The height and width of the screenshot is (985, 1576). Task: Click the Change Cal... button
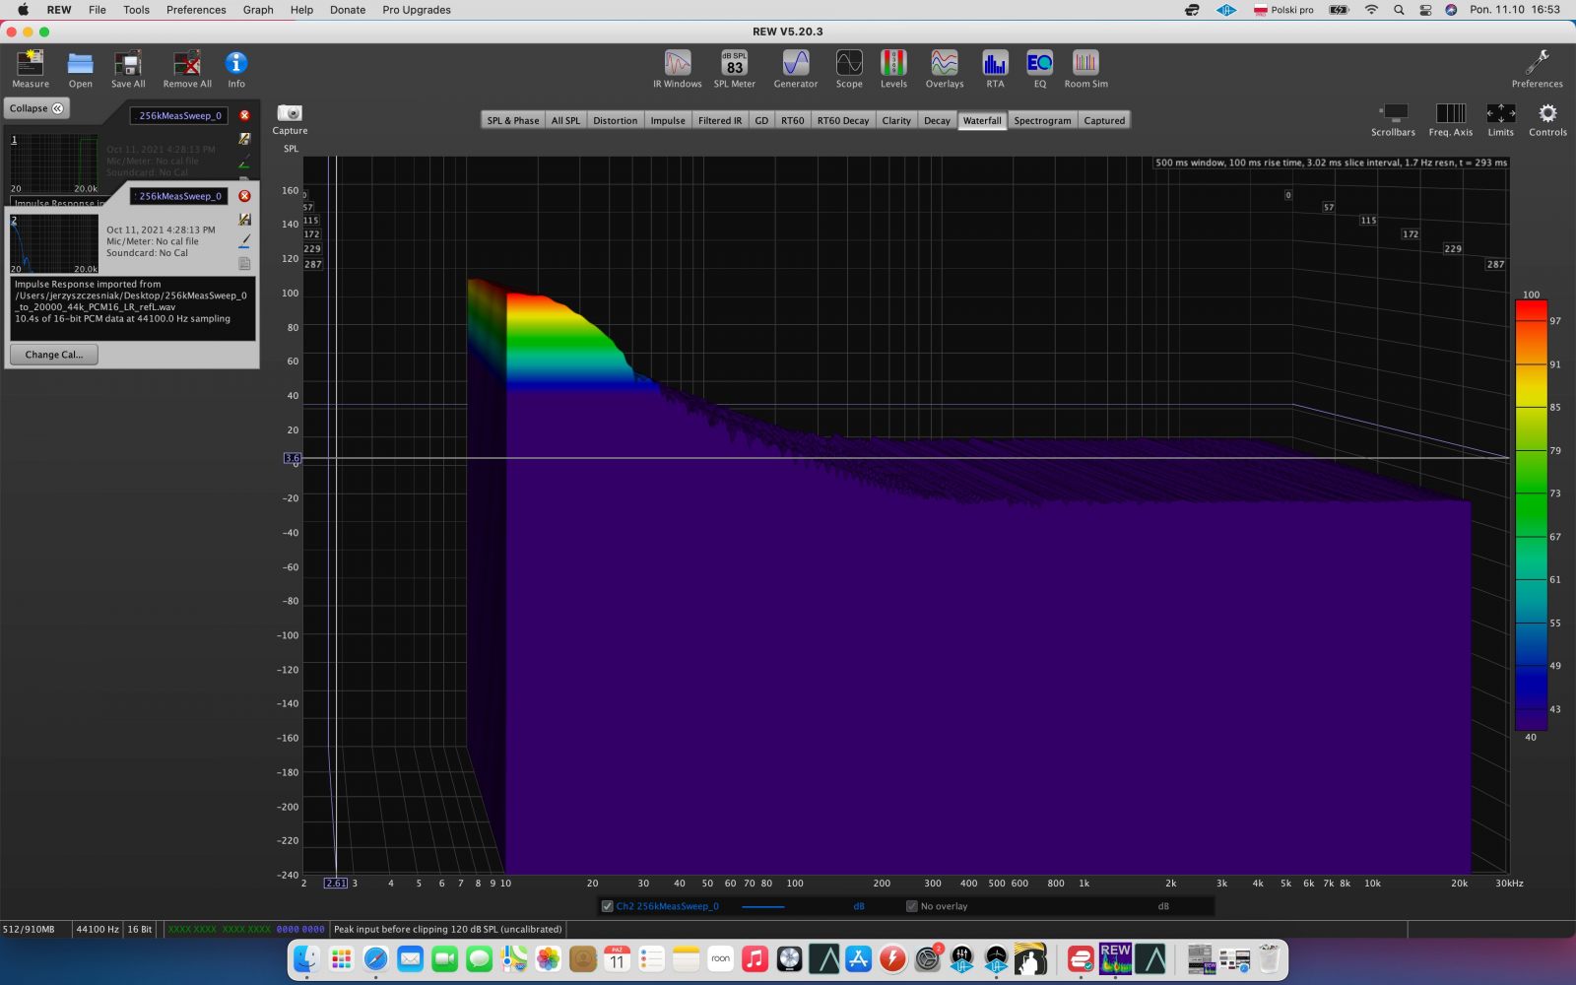pyautogui.click(x=54, y=355)
